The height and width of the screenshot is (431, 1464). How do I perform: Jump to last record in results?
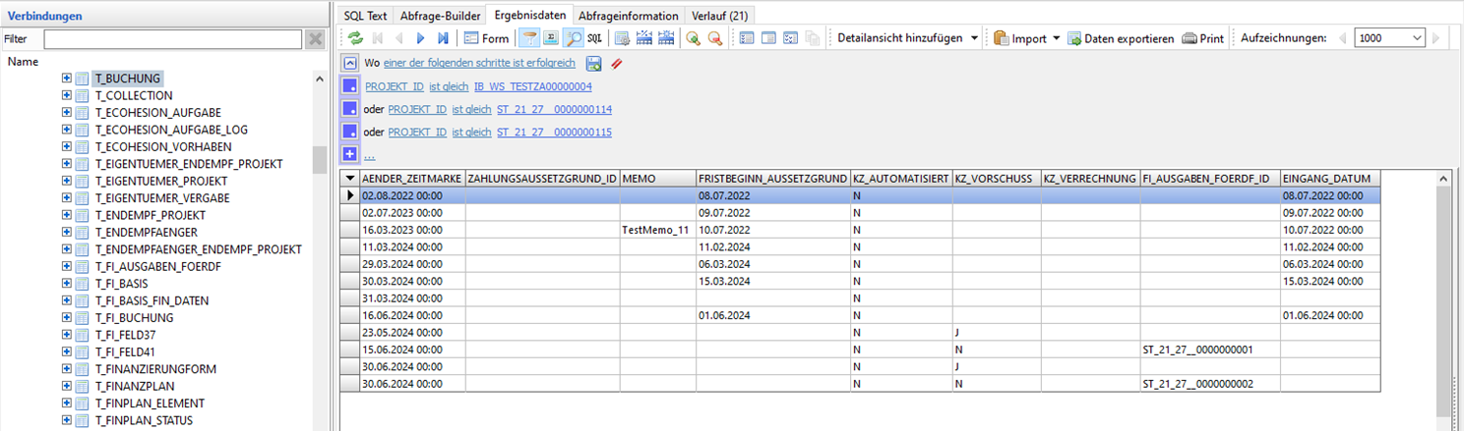coord(444,38)
